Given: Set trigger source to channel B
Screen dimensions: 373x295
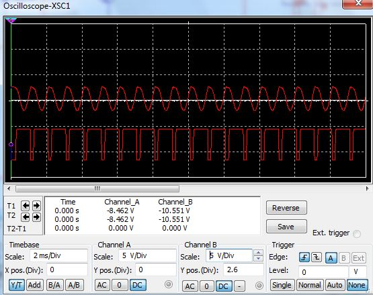Looking at the screenshot, I should coord(343,258).
